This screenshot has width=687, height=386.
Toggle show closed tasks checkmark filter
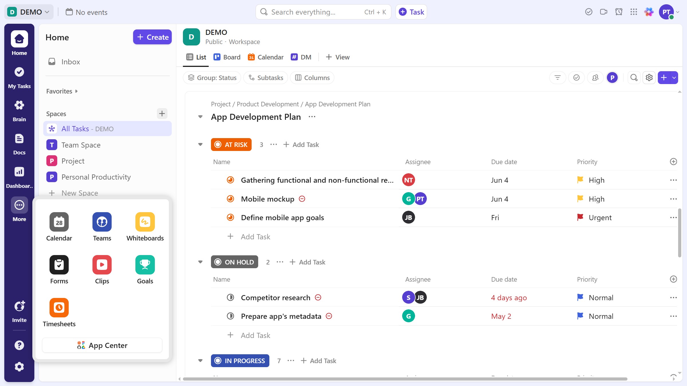click(577, 77)
